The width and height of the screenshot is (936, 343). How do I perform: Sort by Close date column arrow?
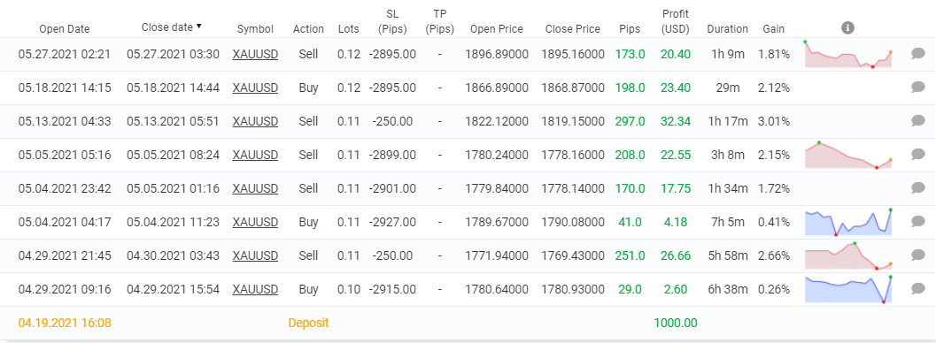[x=198, y=27]
